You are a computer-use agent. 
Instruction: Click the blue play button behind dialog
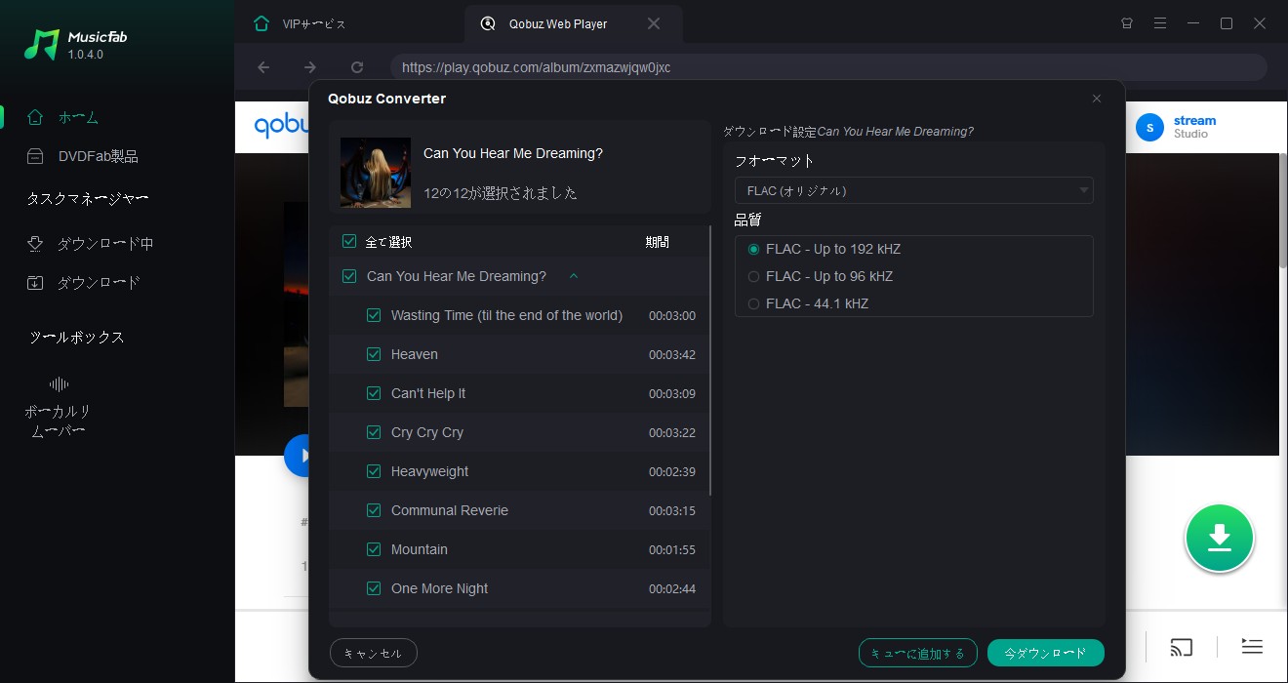pyautogui.click(x=298, y=456)
